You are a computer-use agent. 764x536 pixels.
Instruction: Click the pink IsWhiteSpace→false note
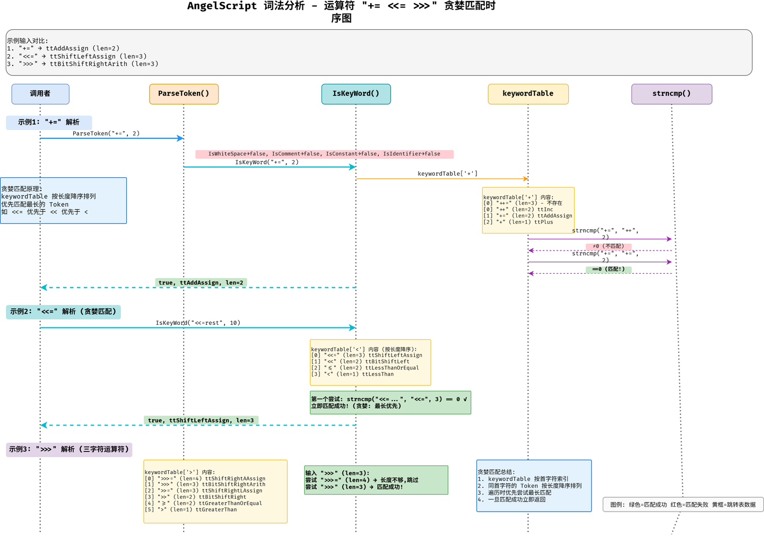click(x=324, y=154)
